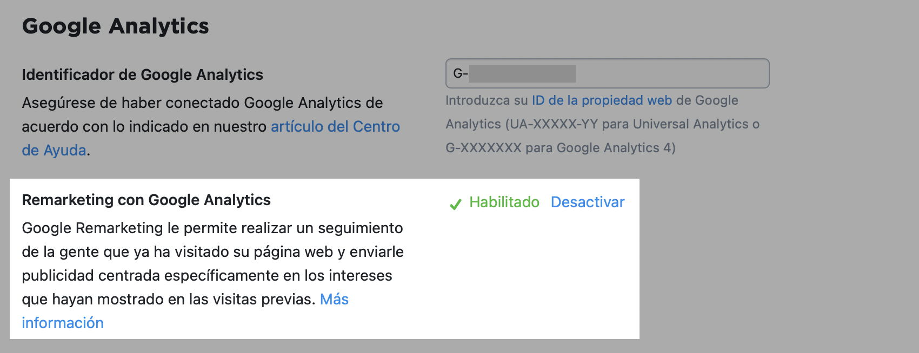Click the Google Analytics ID input field
This screenshot has height=353, width=919.
point(670,73)
